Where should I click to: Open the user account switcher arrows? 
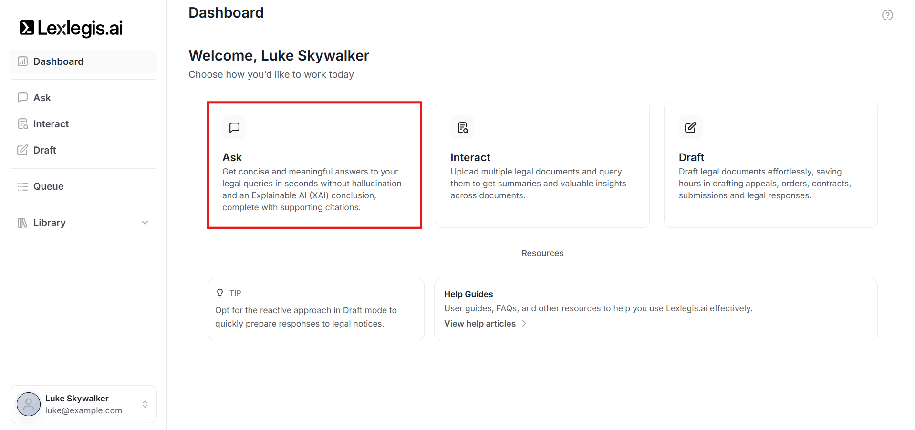coord(145,404)
